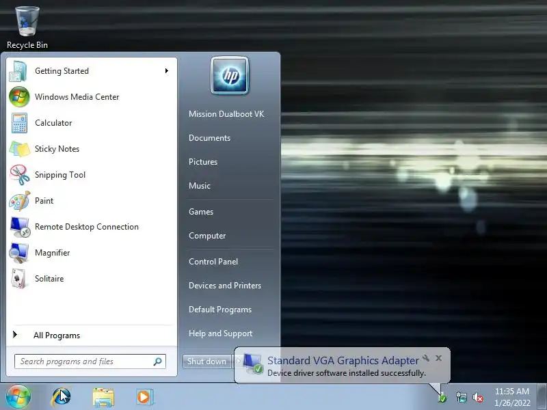This screenshot has width=547, height=410.
Task: Close the Standard VGA Graphics Adapter balloon
Action: 439,357
